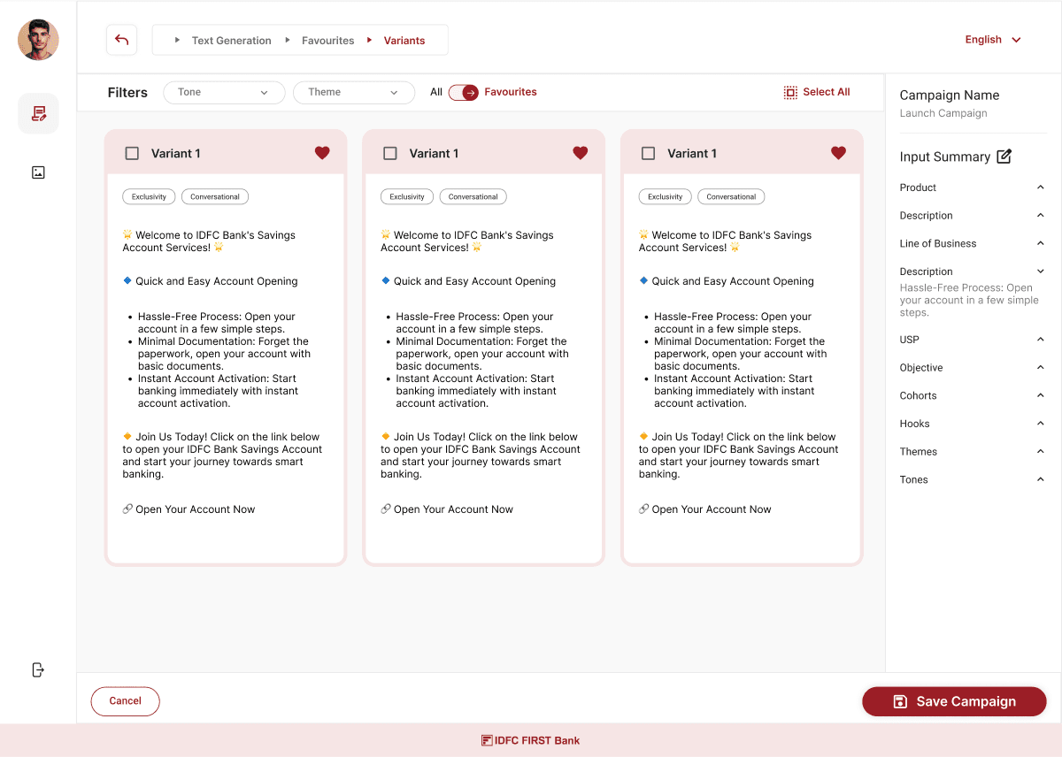
Task: Click link icon in middle card's Open Account line
Action: (x=386, y=509)
